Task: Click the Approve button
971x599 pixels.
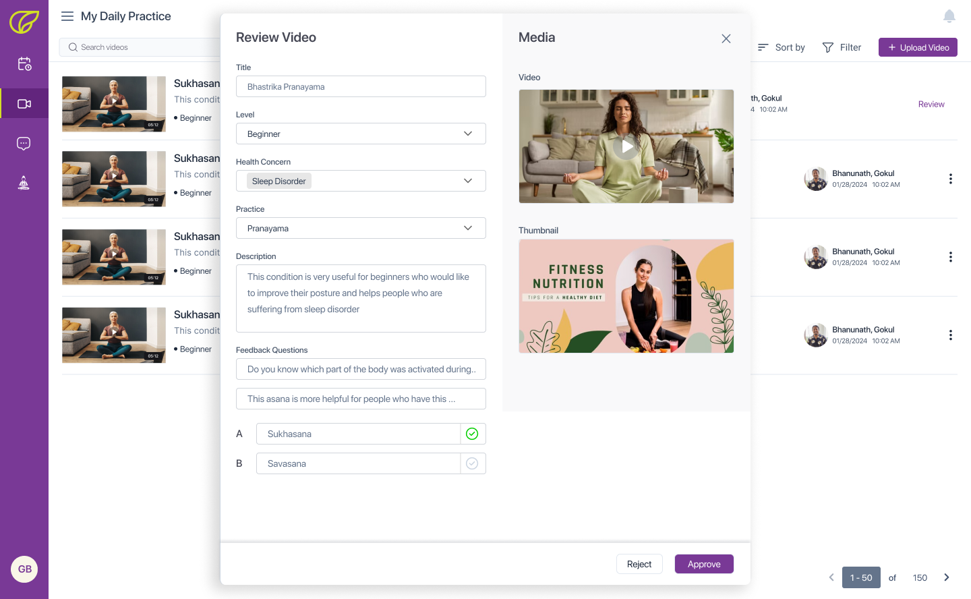Action: [x=704, y=564]
